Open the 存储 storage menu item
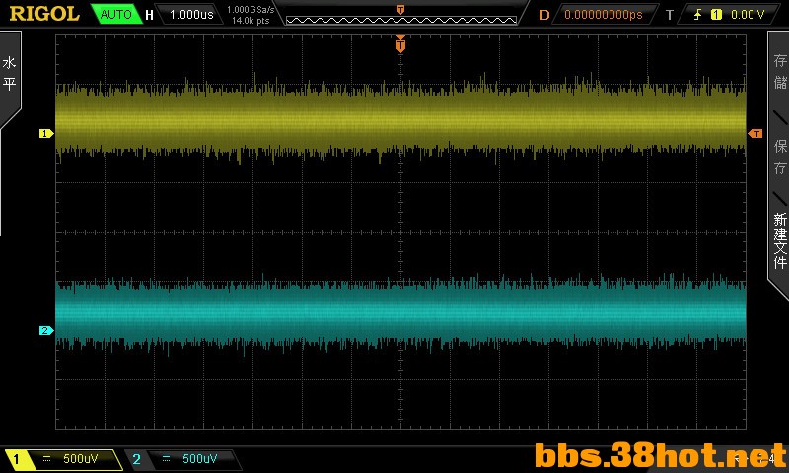This screenshot has height=473, width=789. coord(780,71)
